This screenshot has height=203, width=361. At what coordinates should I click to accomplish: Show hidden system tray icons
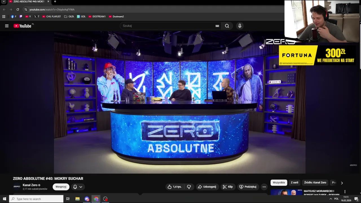click(331, 199)
